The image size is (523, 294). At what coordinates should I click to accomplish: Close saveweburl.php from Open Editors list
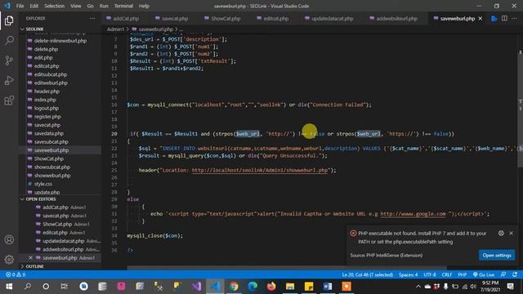pos(30,258)
